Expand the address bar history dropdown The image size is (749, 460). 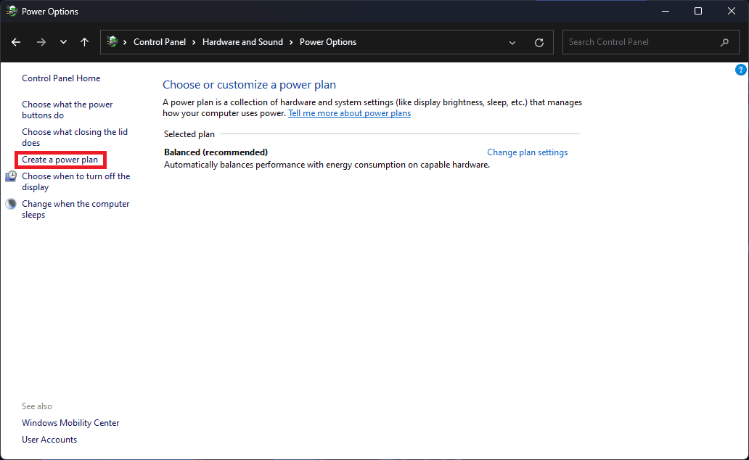513,42
